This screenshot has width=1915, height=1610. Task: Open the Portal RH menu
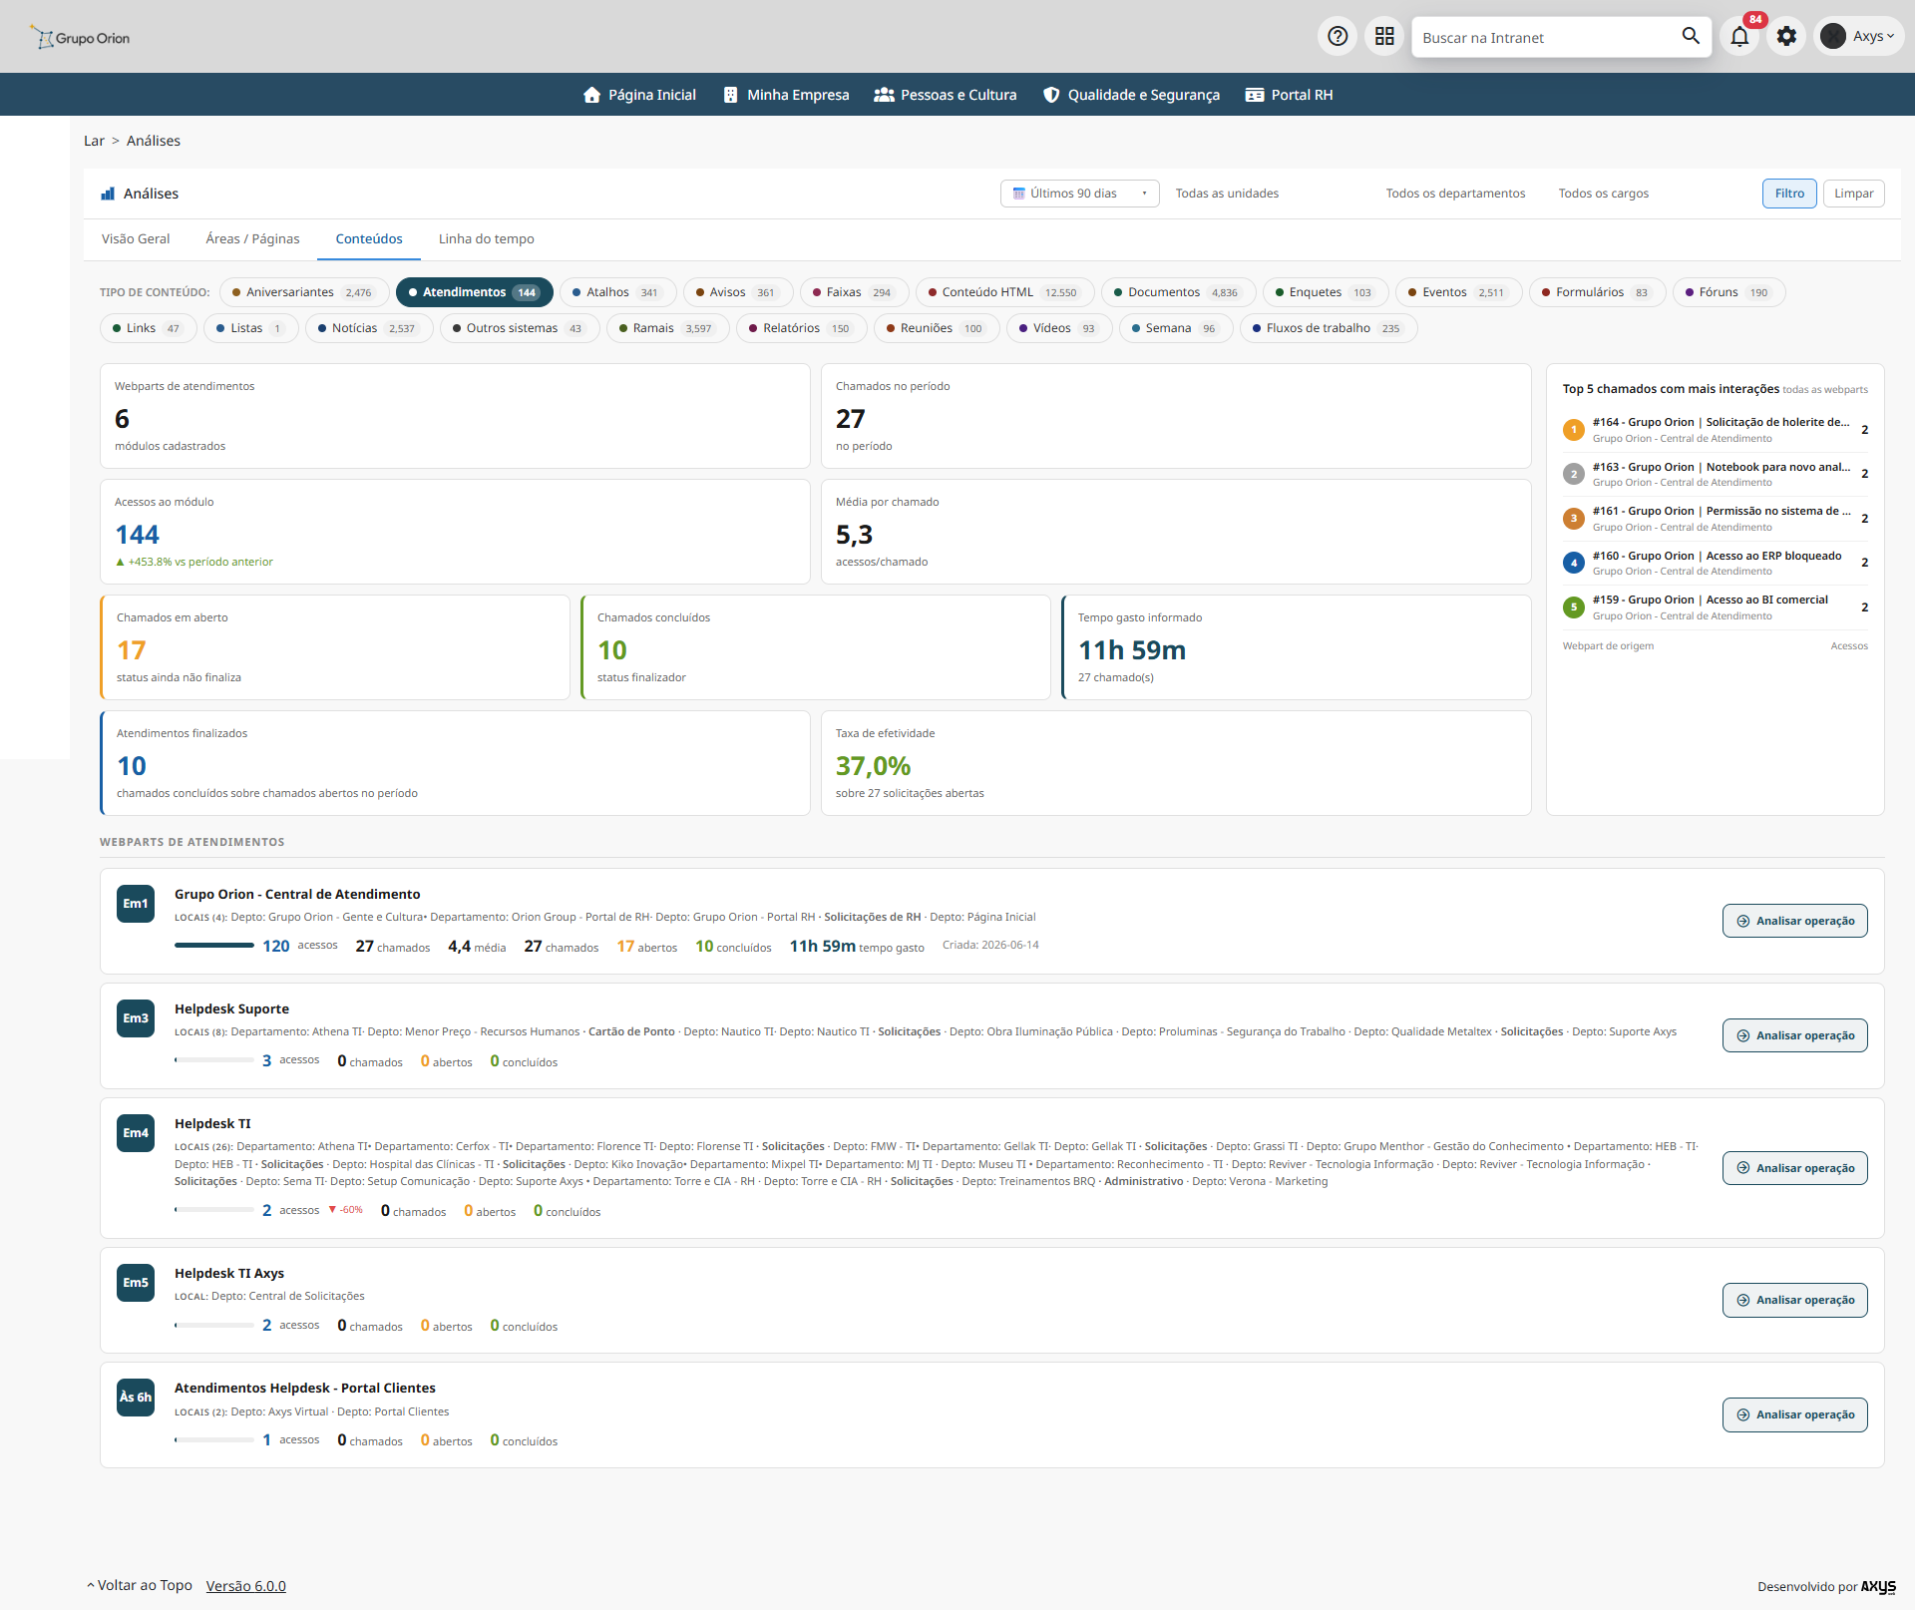coord(1289,95)
